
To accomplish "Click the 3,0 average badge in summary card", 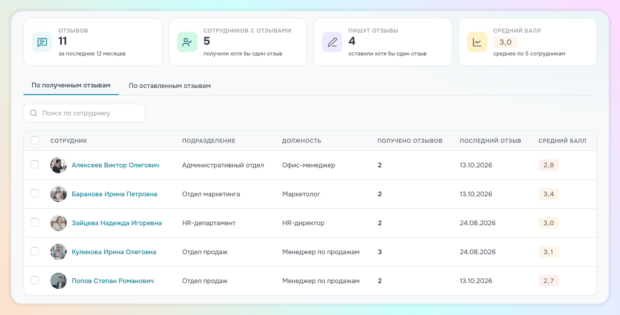I will coord(505,42).
